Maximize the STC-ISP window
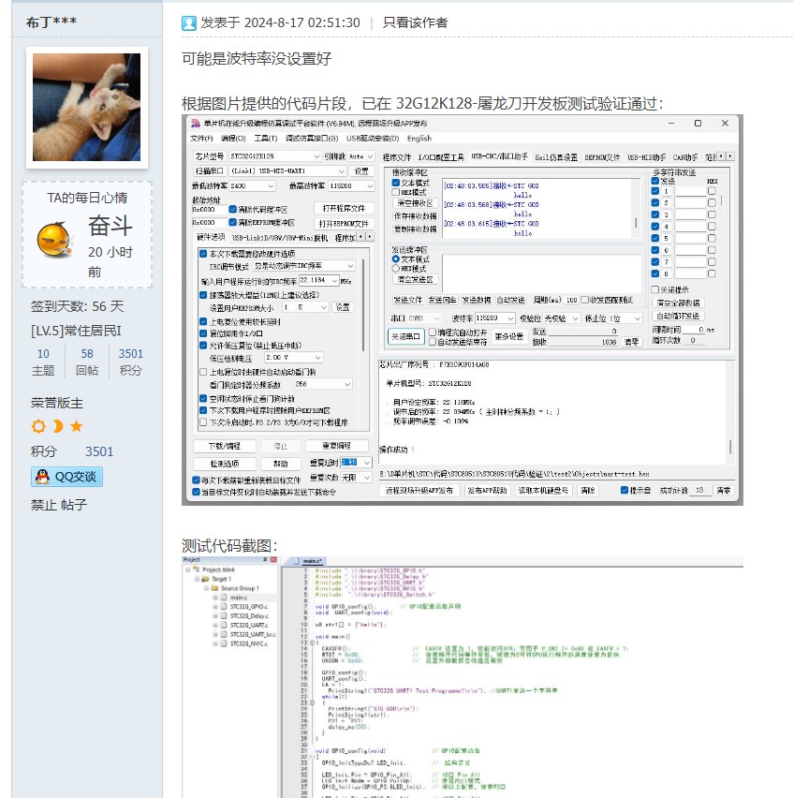This screenshot has width=794, height=798. (698, 123)
